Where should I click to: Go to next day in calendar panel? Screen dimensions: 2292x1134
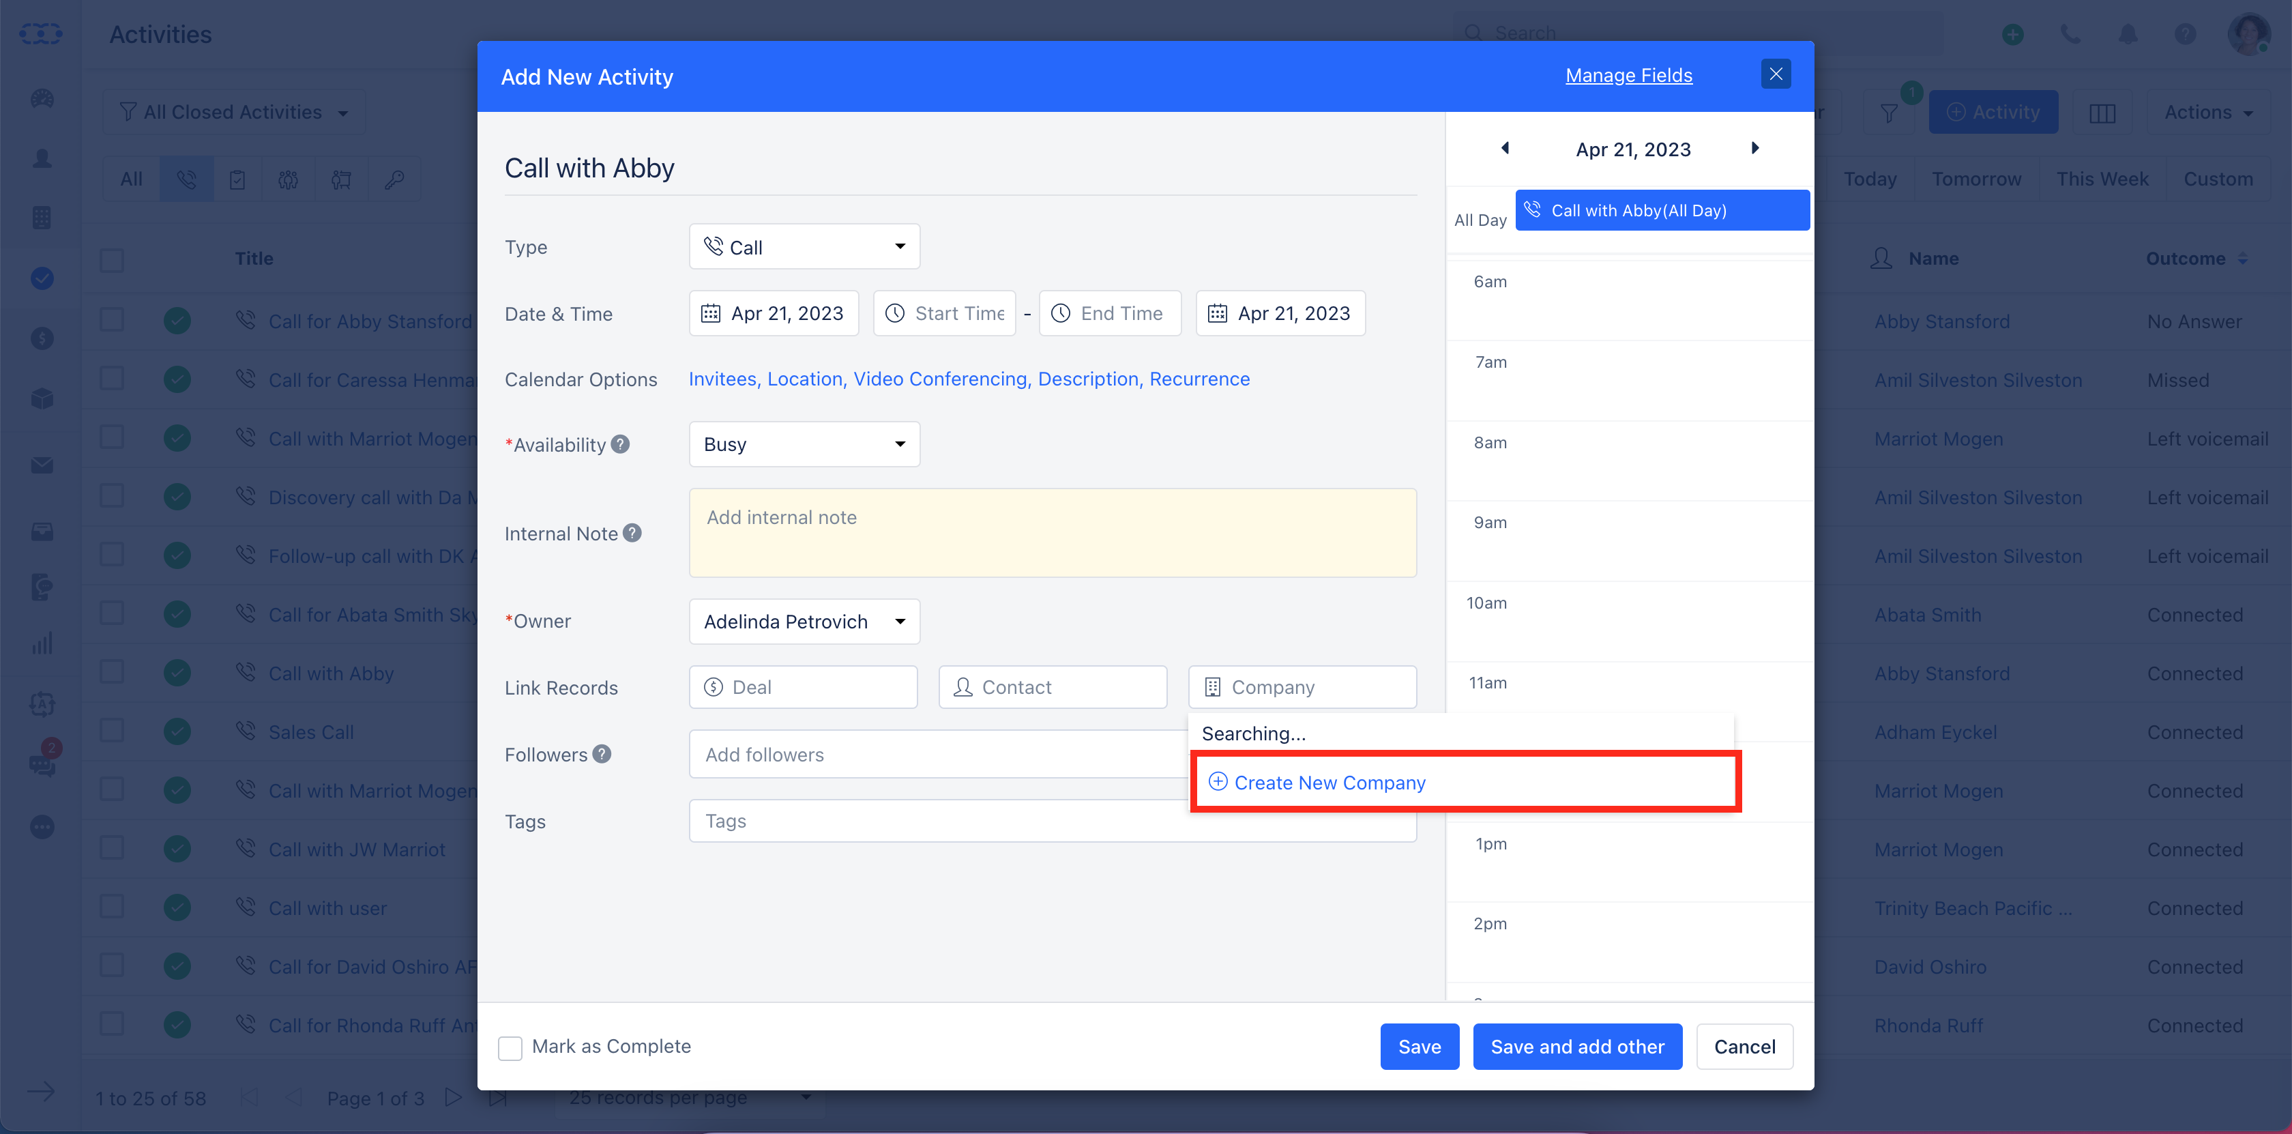1754,148
